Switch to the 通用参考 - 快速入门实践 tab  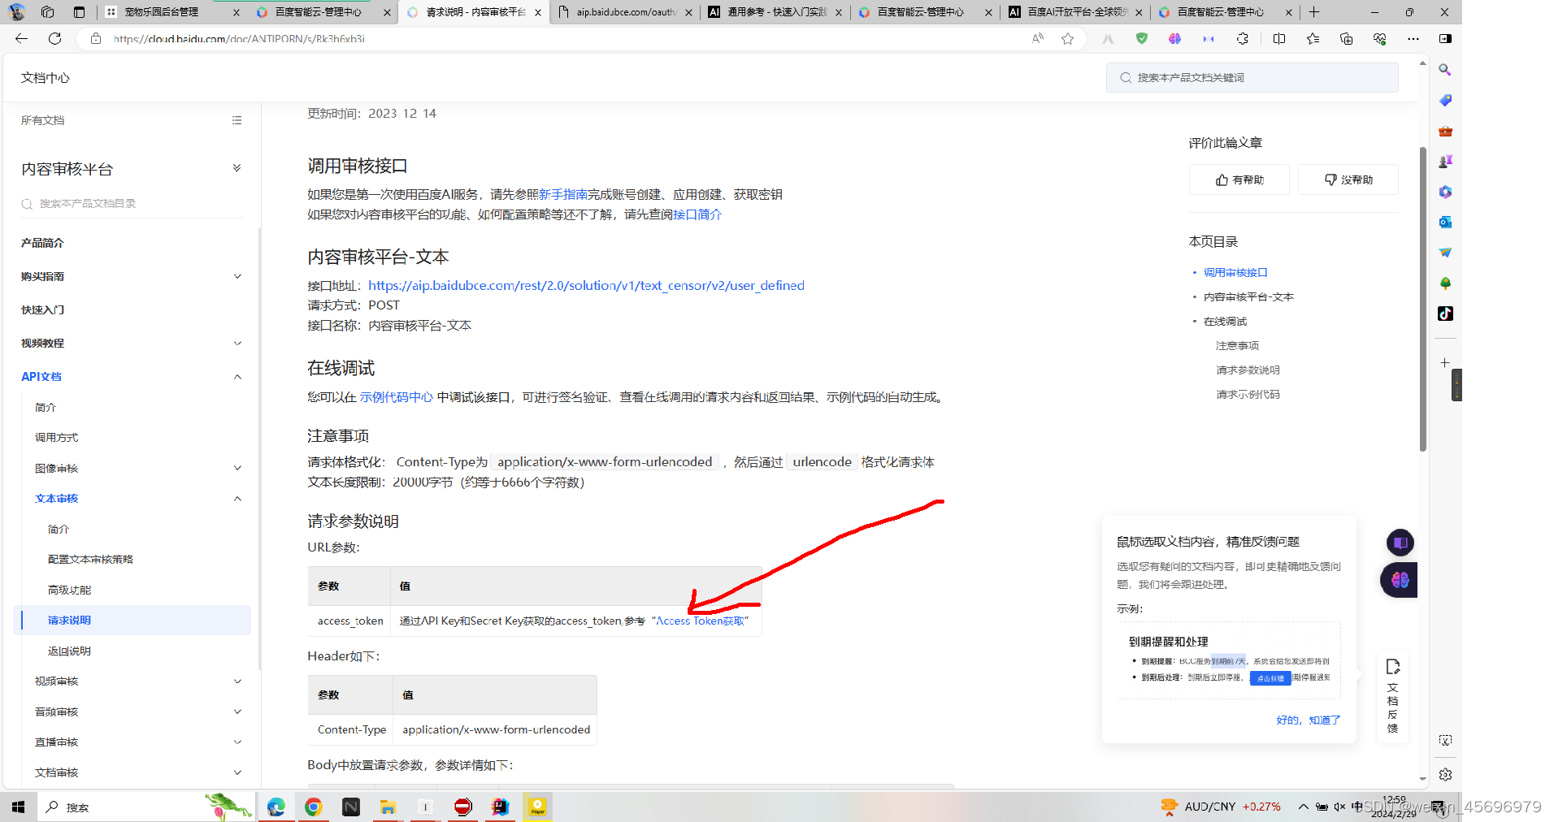pyautogui.click(x=776, y=12)
